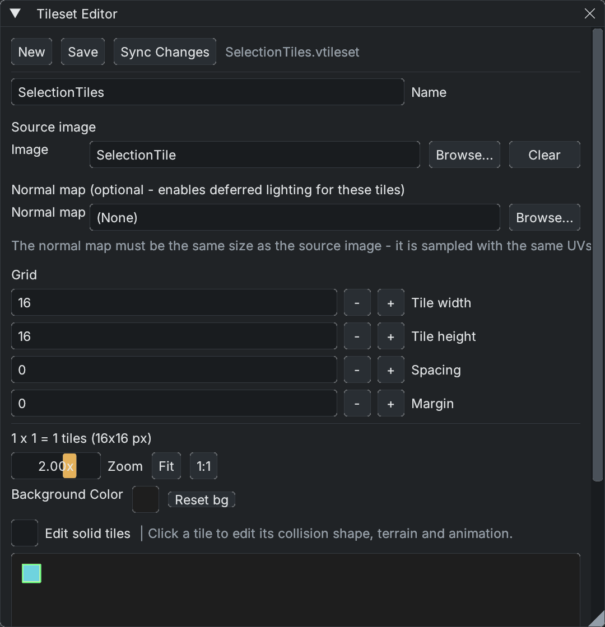The height and width of the screenshot is (627, 605).
Task: Increase Tile width with plus button
Action: click(x=390, y=302)
